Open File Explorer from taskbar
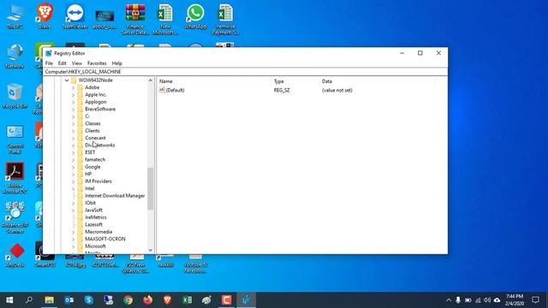Image resolution: width=548 pixels, height=308 pixels. click(49, 300)
